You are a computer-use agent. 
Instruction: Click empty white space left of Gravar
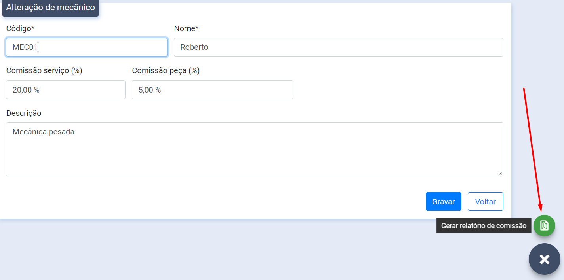[x=238, y=202]
